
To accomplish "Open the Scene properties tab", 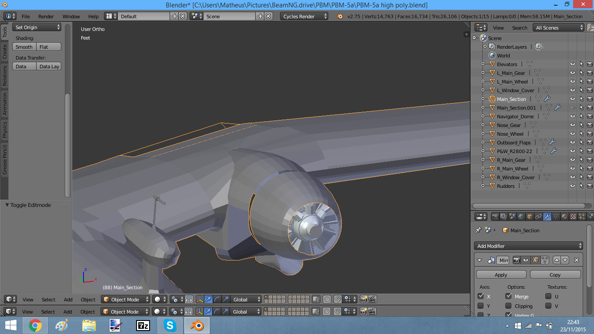I will tap(512, 217).
